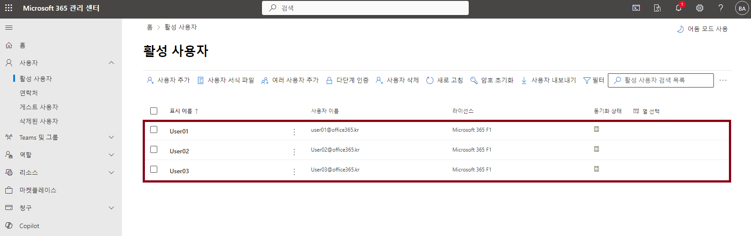Select checkbox for User01
This screenshot has height=236, width=751.
(x=154, y=129)
